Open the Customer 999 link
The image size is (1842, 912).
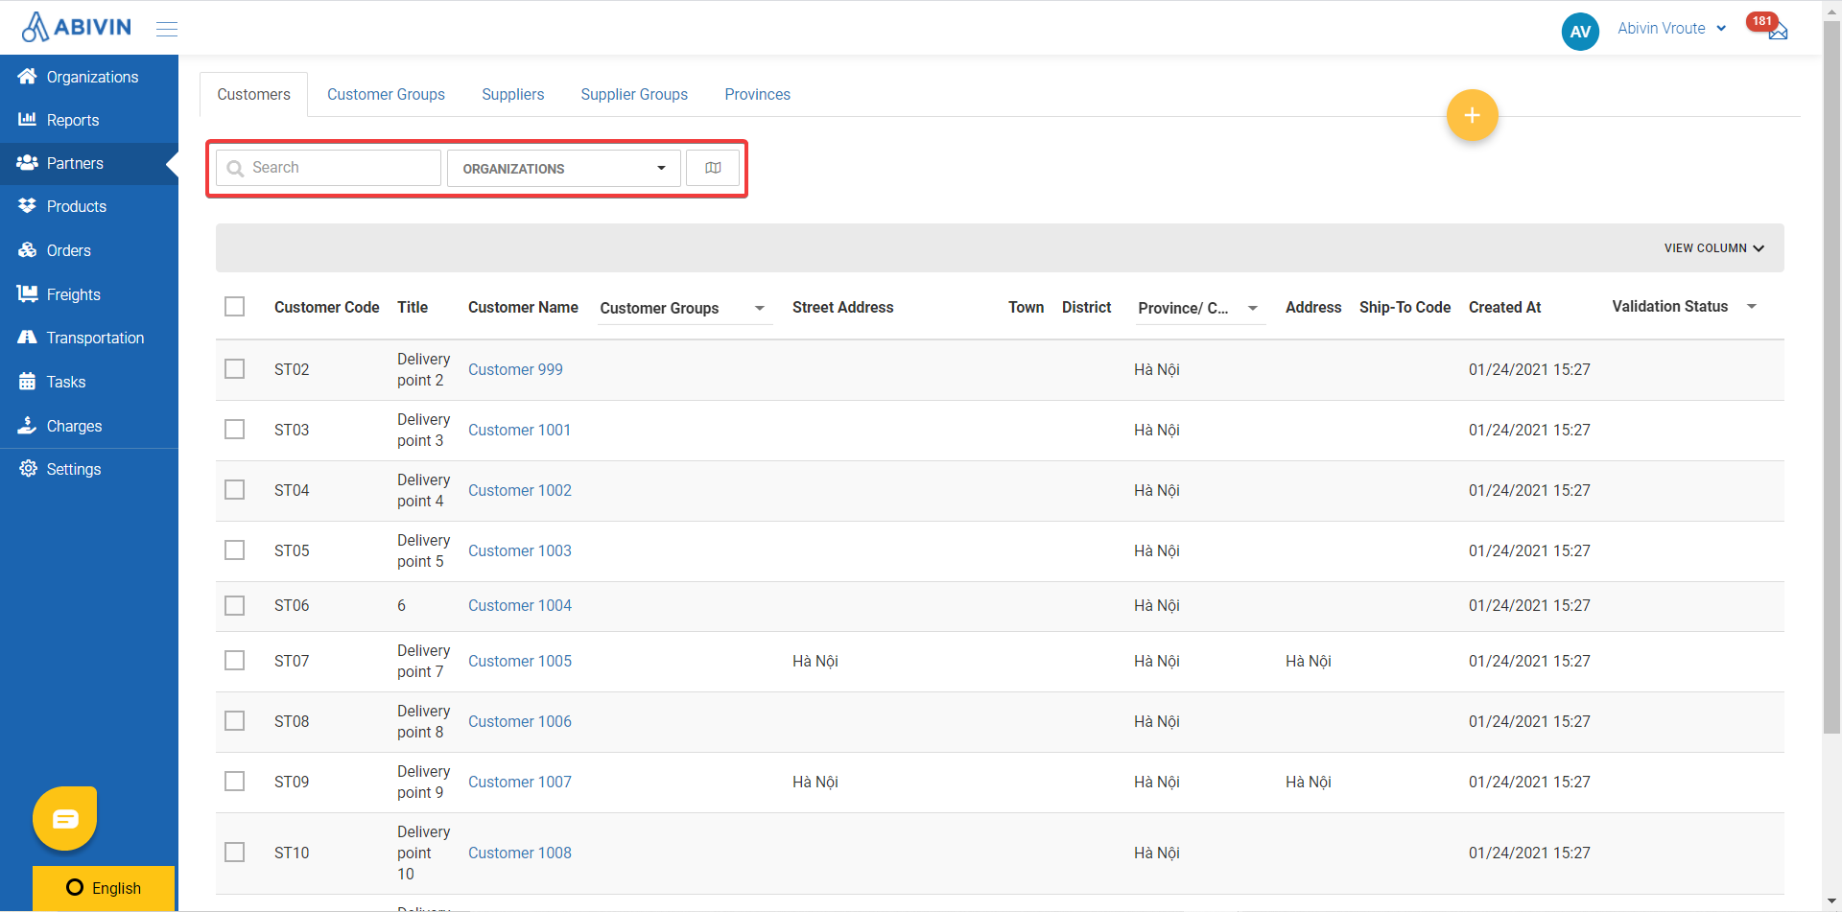515,369
